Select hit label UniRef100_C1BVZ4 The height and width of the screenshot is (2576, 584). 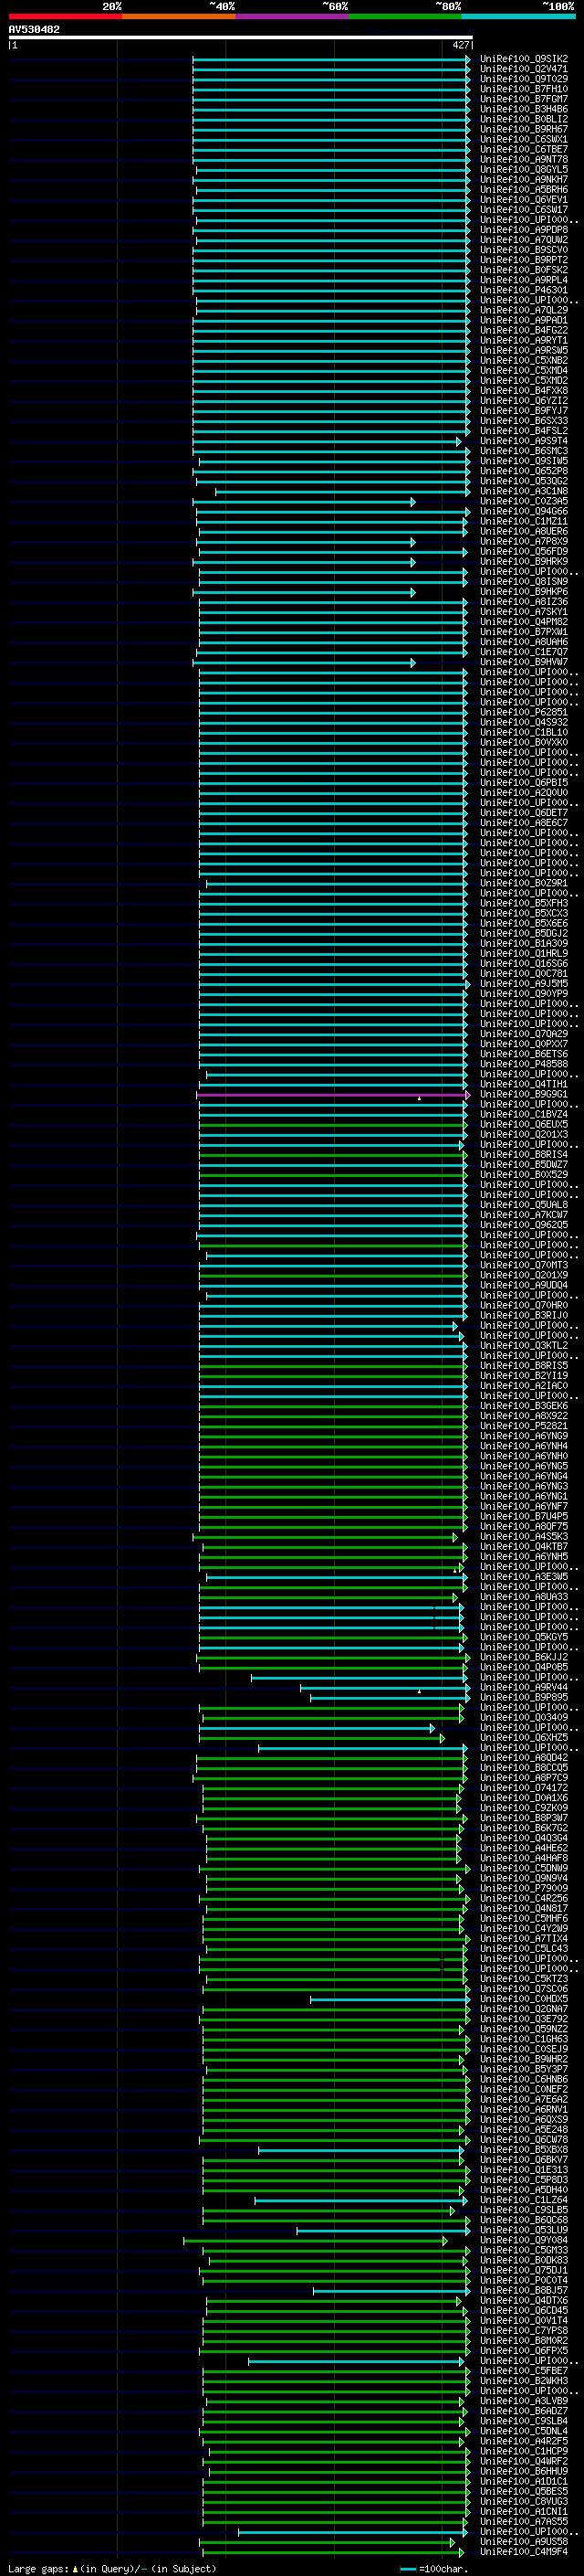coord(523,1115)
